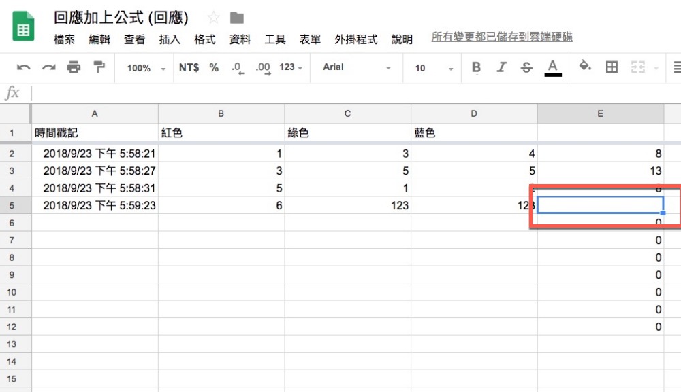Click the 藍色 header cell

[474, 132]
